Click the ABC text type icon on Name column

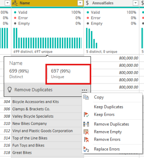coord(15,3)
